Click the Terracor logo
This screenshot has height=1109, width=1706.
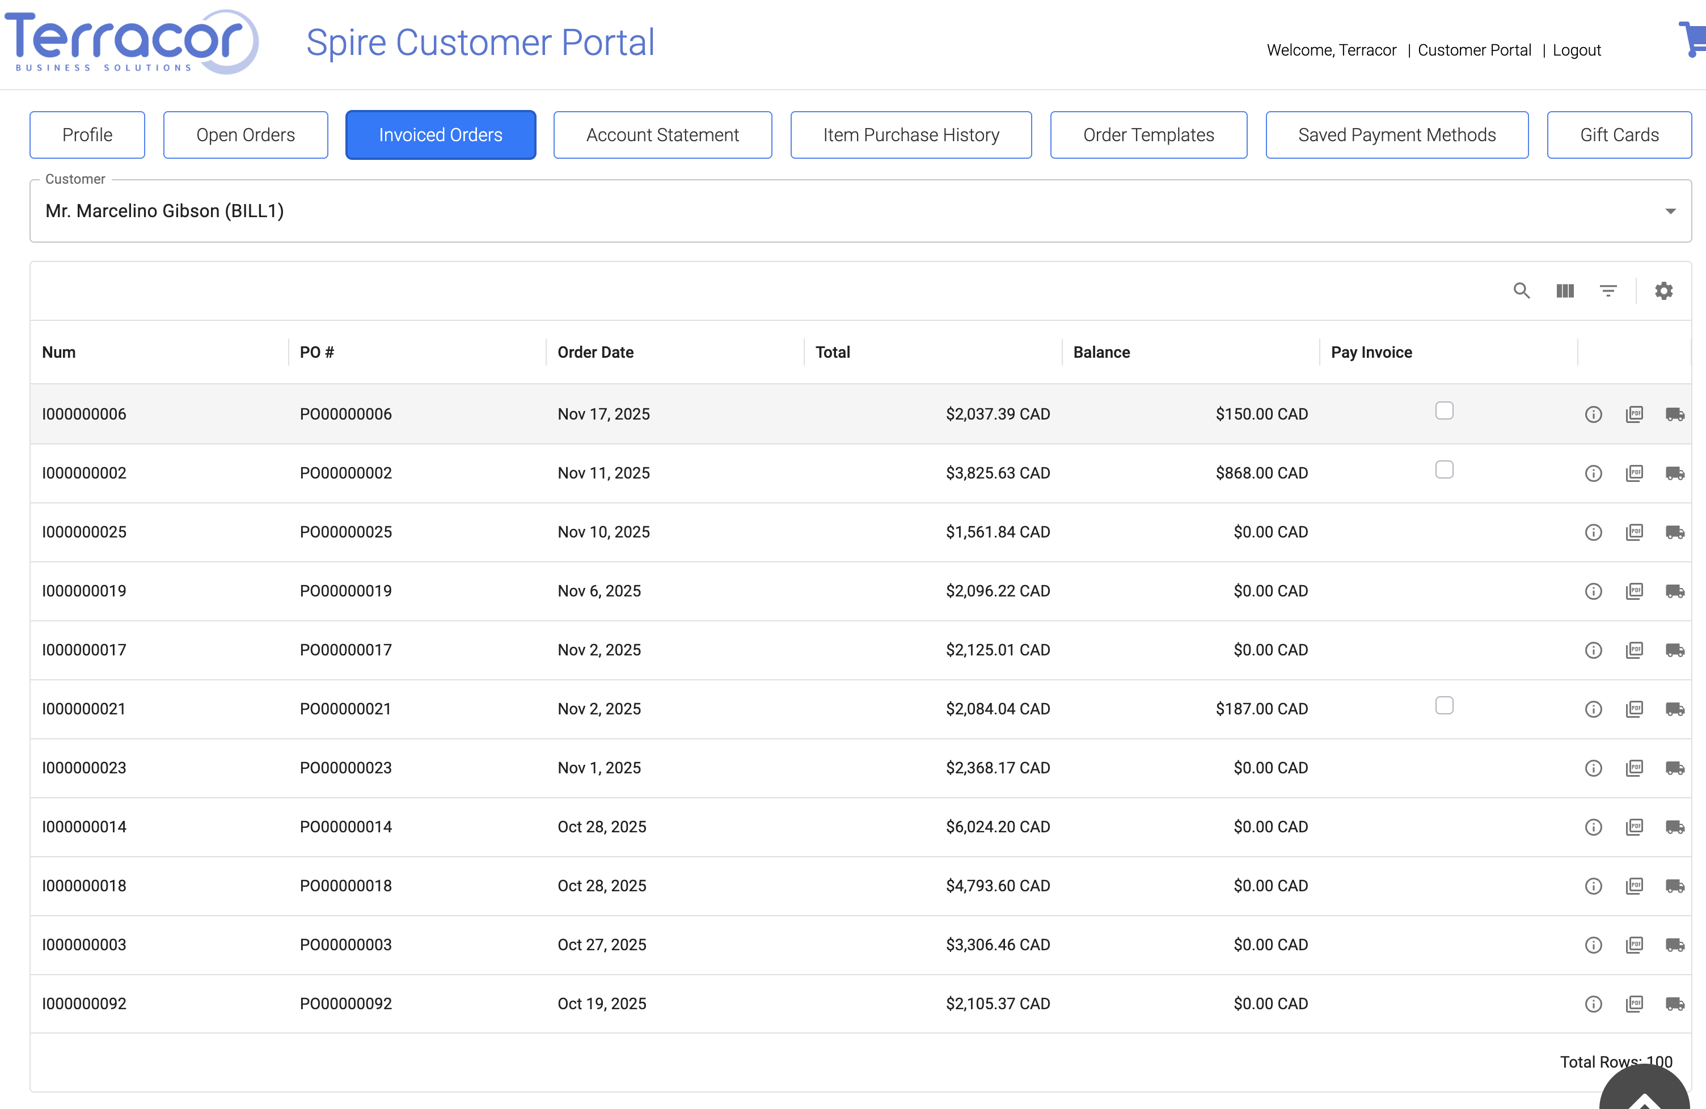tap(132, 41)
